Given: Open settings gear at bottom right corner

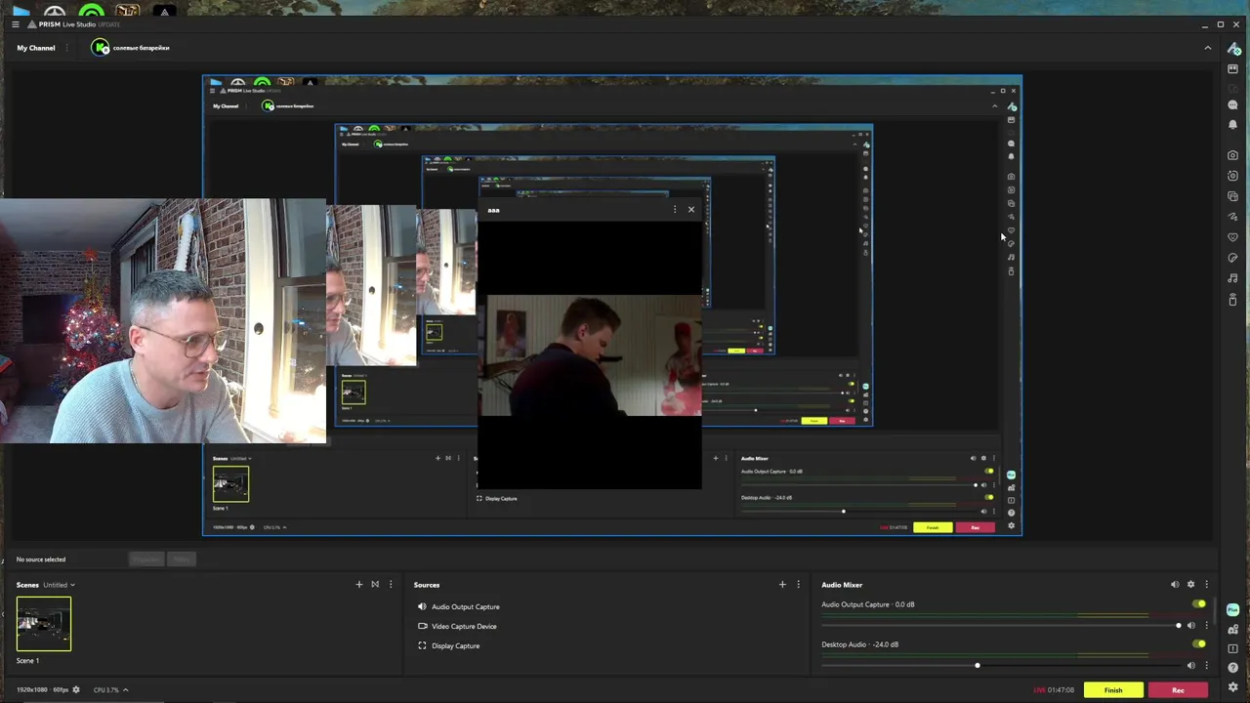Looking at the screenshot, I should coord(1232,687).
